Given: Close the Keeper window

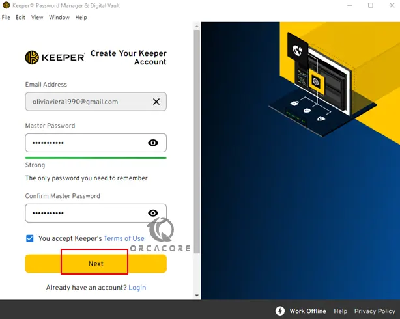Looking at the screenshot, I should point(392,5).
